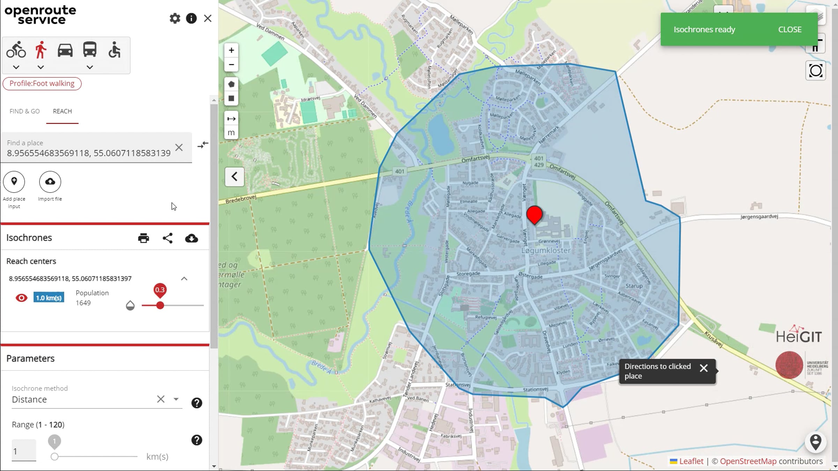Download isochrones with cloud icon
This screenshot has height=471, width=838.
point(191,238)
